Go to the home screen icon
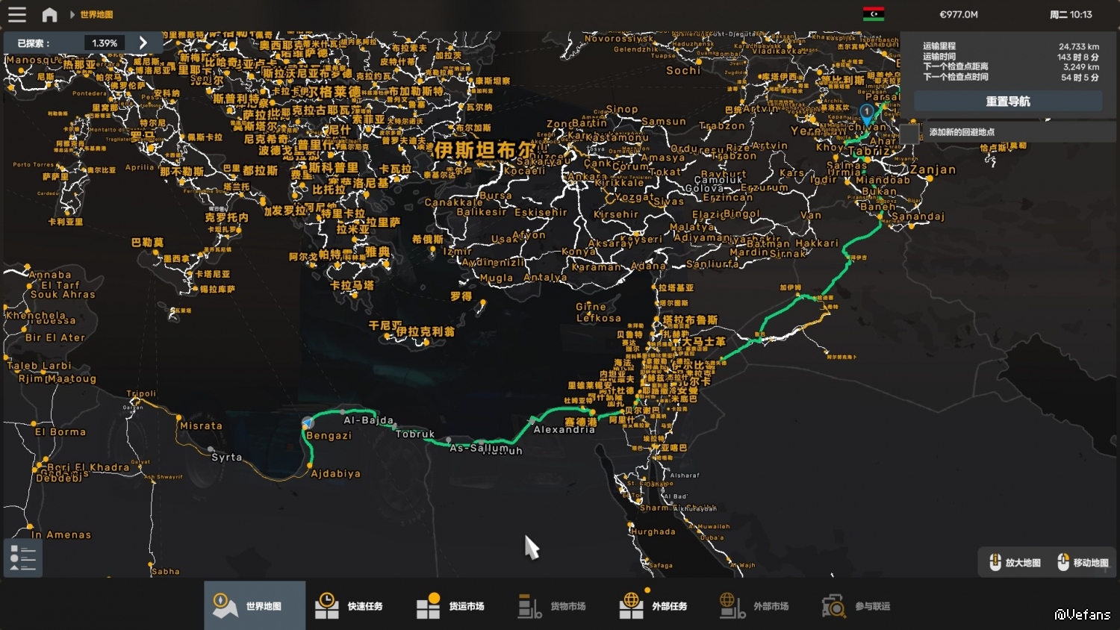 50,14
